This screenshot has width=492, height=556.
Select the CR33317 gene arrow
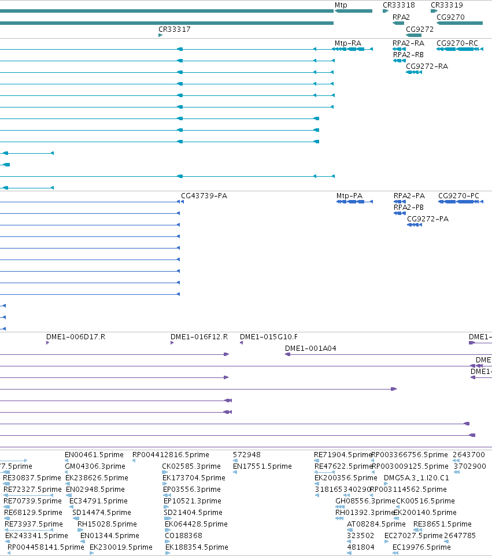click(x=160, y=35)
